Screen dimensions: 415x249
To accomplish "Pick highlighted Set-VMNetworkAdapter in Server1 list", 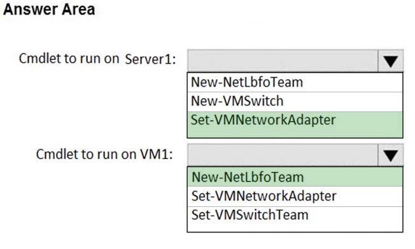I will pos(295,125).
